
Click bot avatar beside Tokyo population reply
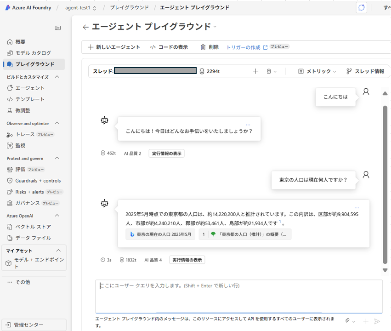tap(104, 203)
